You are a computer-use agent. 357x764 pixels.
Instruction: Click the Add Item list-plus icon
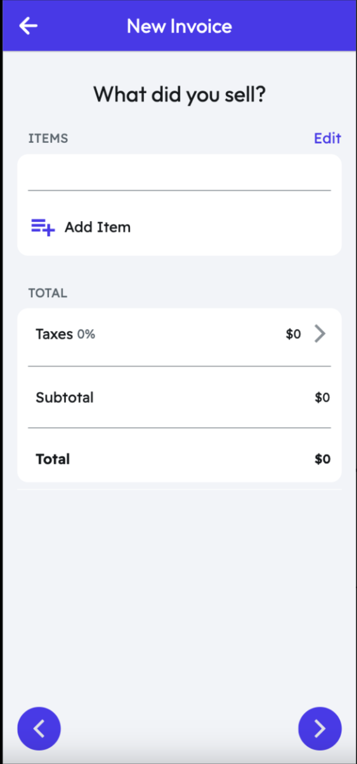[43, 227]
